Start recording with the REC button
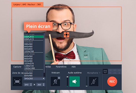This screenshot has width=136, height=93. [x=112, y=81]
